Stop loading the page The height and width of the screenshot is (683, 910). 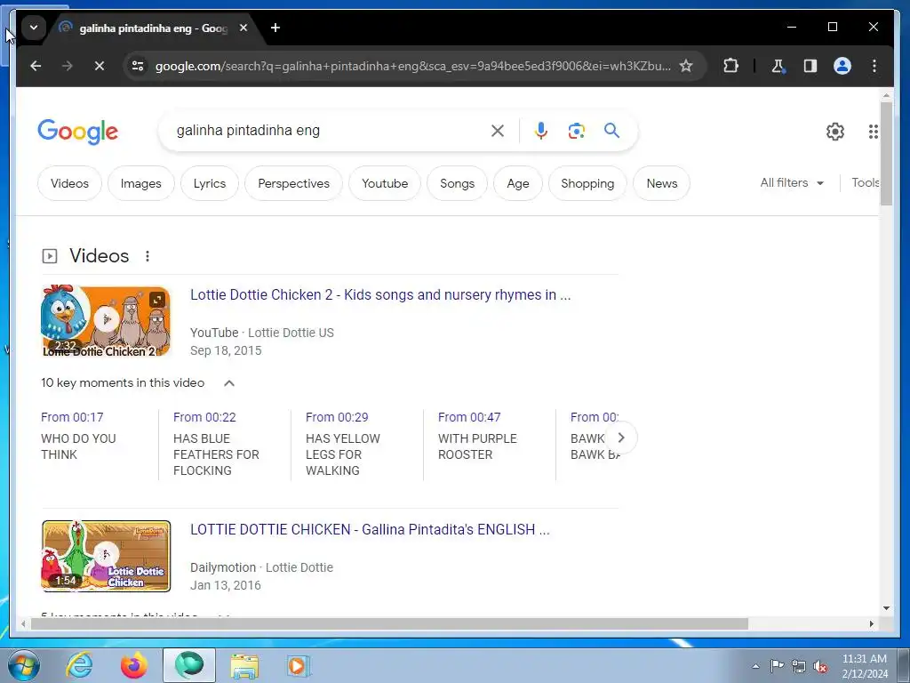[x=100, y=66]
